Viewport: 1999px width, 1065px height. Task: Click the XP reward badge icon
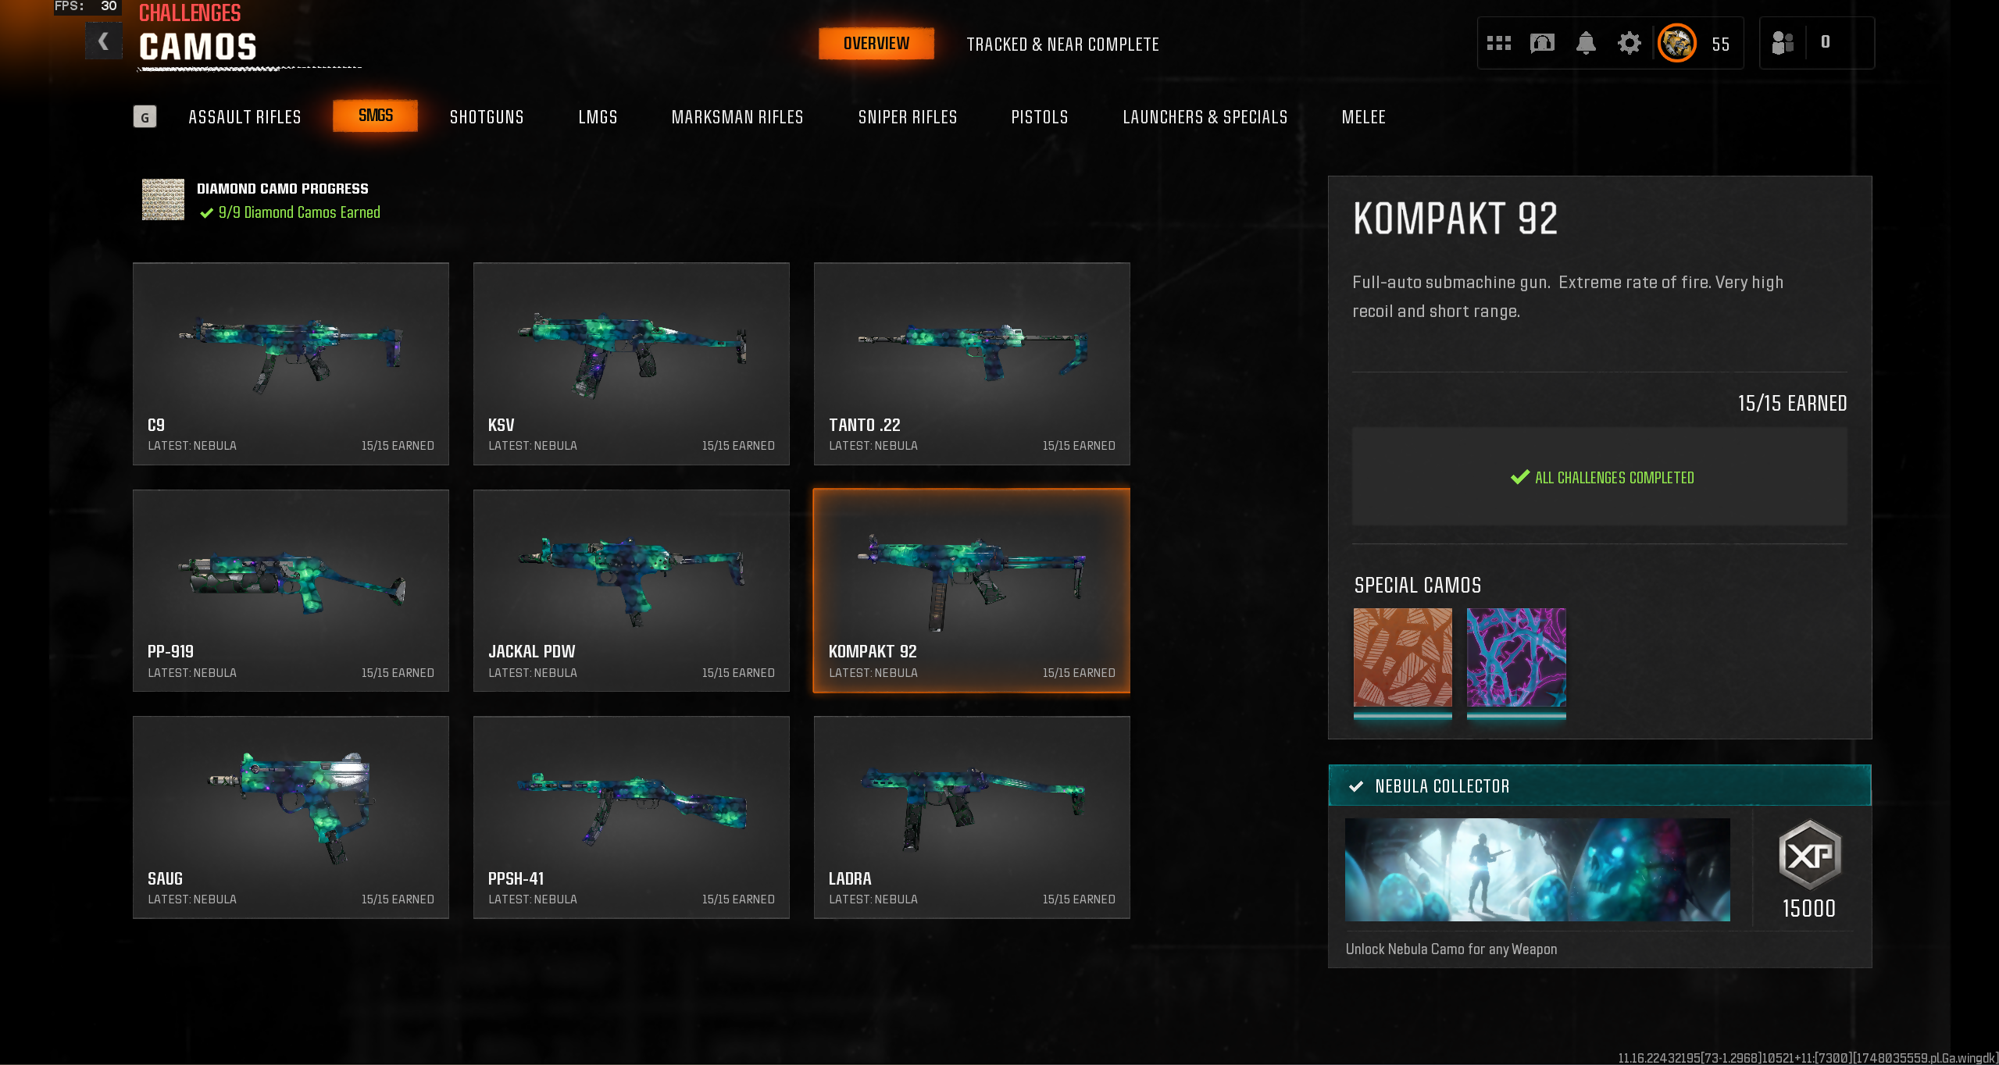point(1809,855)
